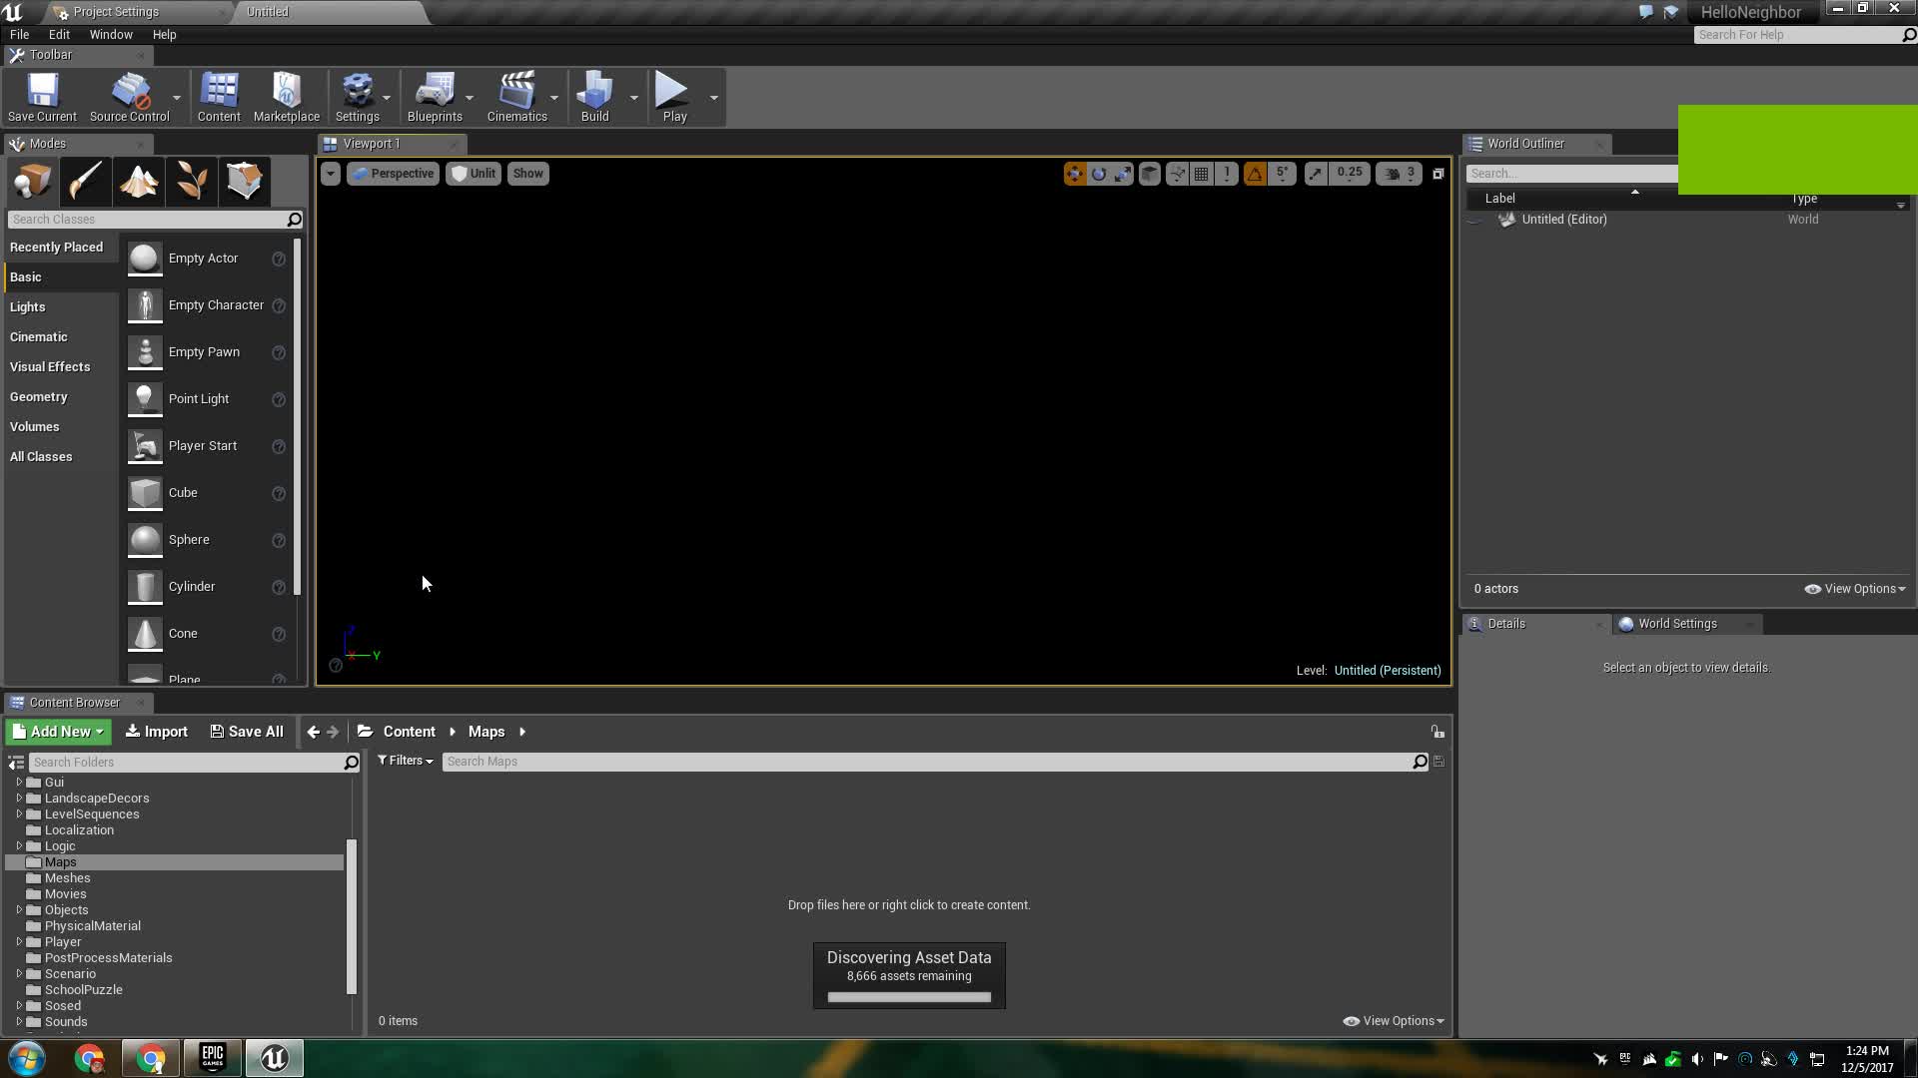
Task: Select the Geometry Editing mode
Action: pyautogui.click(x=245, y=181)
